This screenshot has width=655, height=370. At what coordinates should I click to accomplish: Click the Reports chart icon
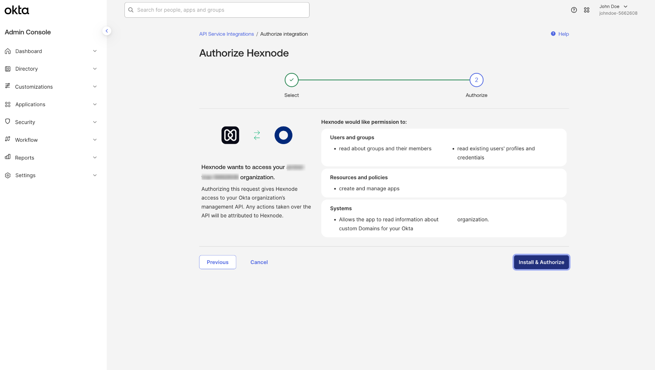(8, 157)
